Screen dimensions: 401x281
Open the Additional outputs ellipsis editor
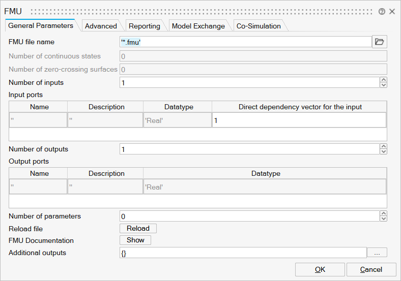(377, 253)
